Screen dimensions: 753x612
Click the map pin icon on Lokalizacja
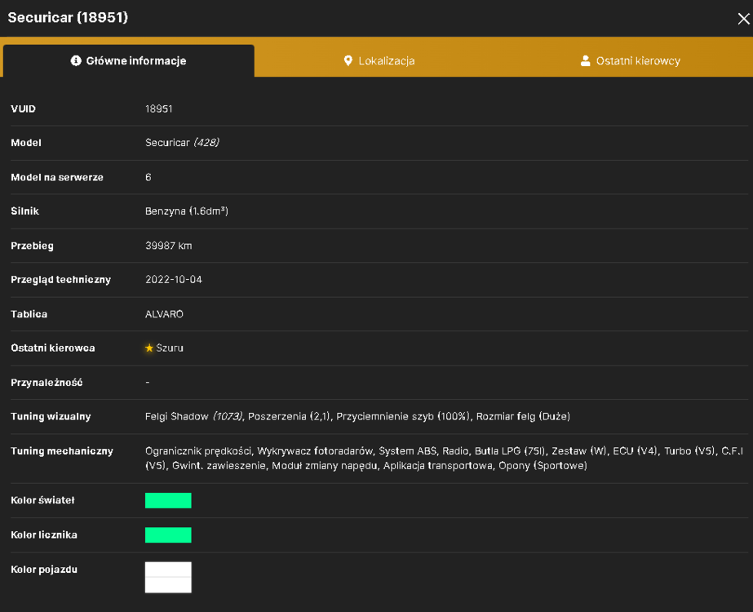click(348, 60)
